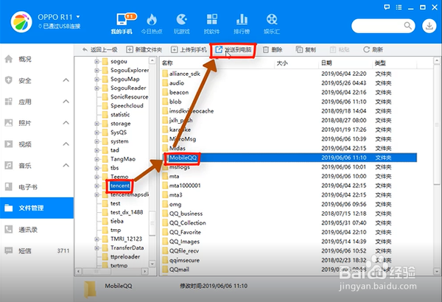Select the tieba folder in tree
The height and width of the screenshot is (302, 442).
click(x=117, y=221)
